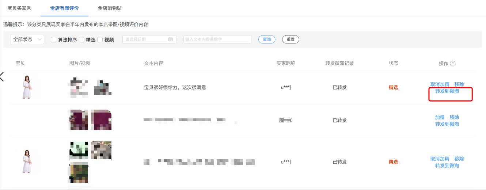
Task: Click the 买家昵称 column header
Action: click(x=286, y=63)
